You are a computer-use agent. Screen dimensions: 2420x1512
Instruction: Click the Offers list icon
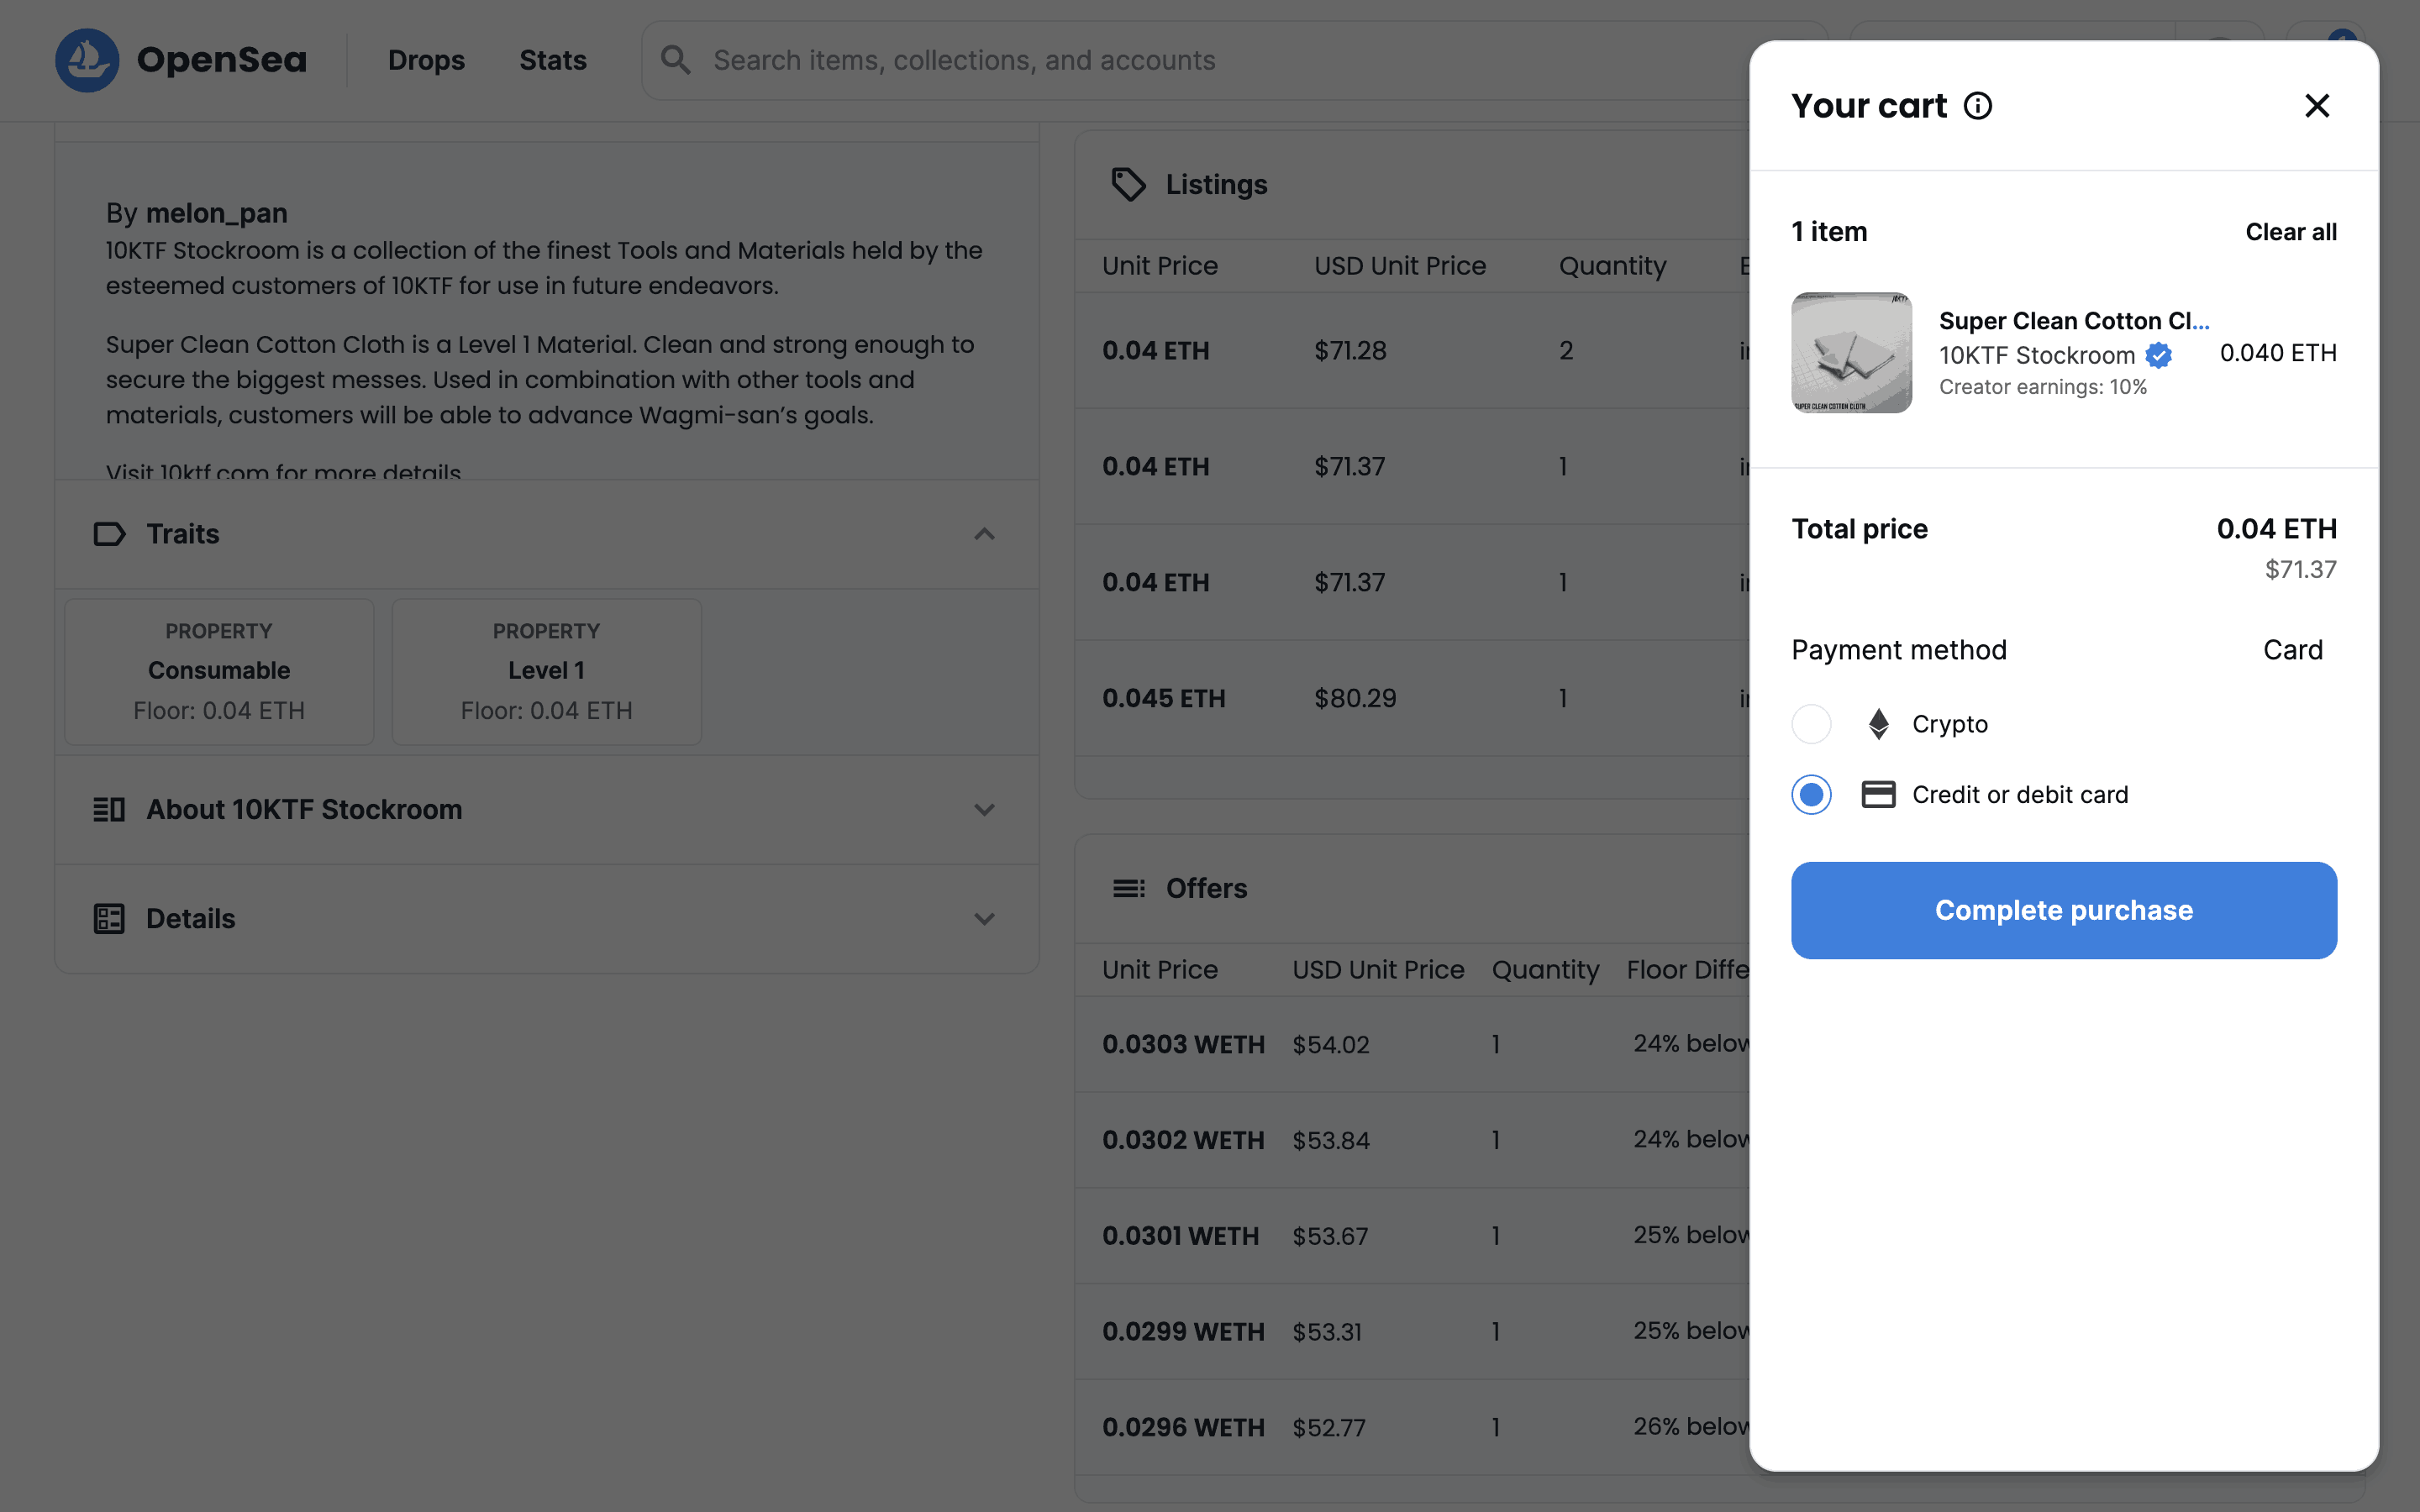(1128, 888)
